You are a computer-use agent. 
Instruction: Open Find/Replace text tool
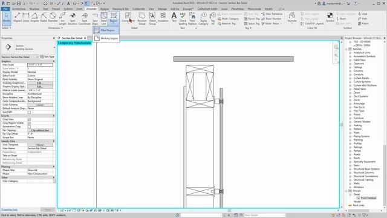(192, 19)
